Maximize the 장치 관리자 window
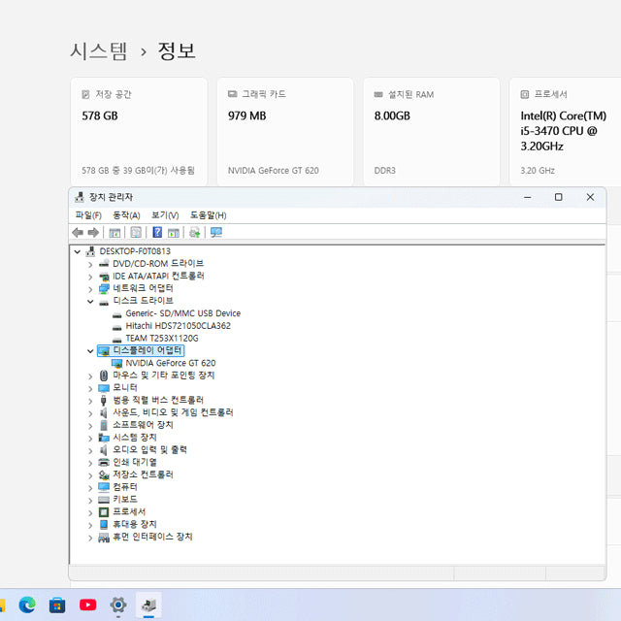Image resolution: width=621 pixels, height=621 pixels. coord(559,197)
